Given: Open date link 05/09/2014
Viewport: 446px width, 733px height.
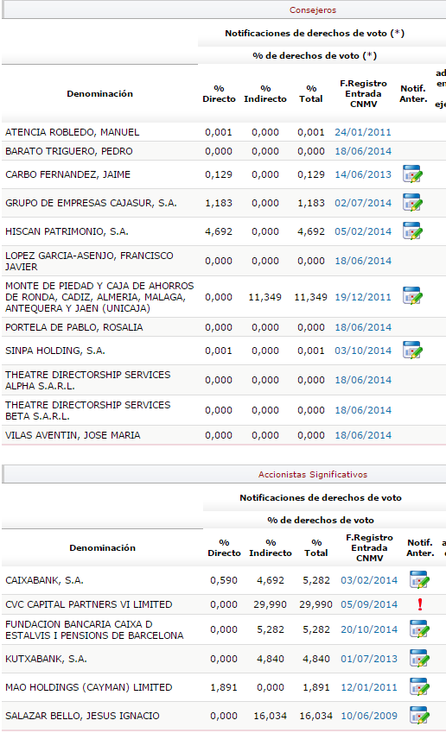Looking at the screenshot, I should point(369,605).
